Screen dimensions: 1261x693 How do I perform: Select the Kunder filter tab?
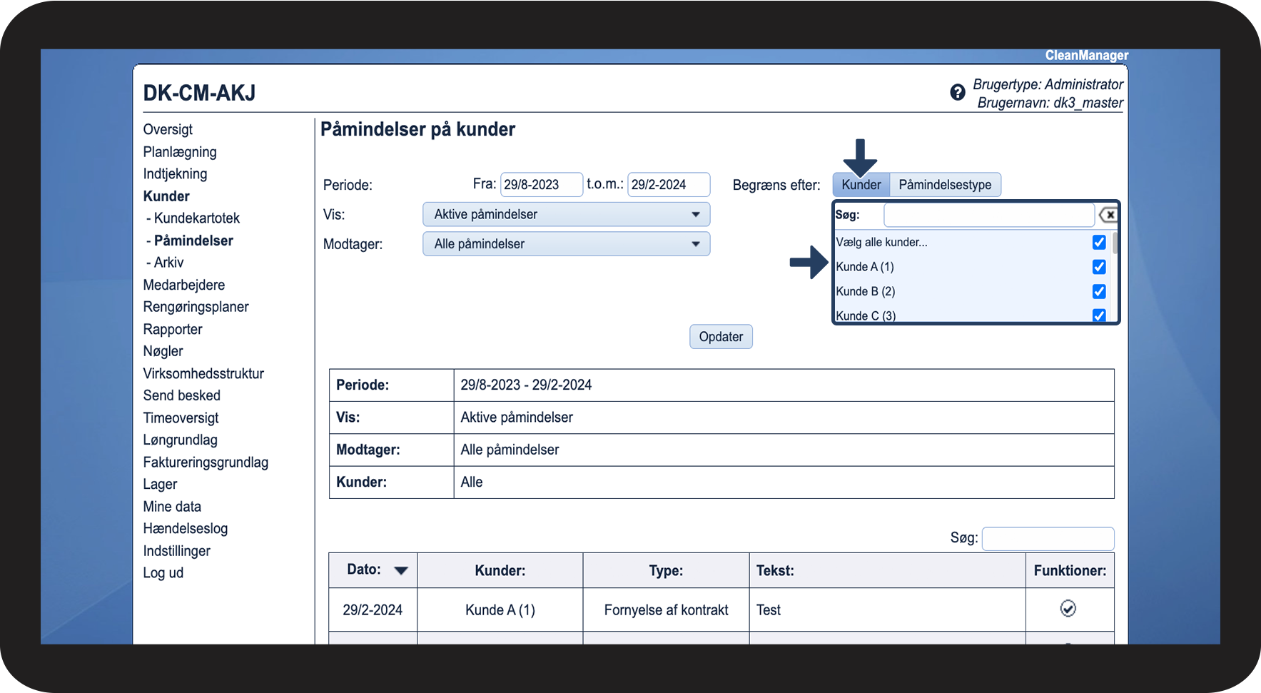[861, 185]
